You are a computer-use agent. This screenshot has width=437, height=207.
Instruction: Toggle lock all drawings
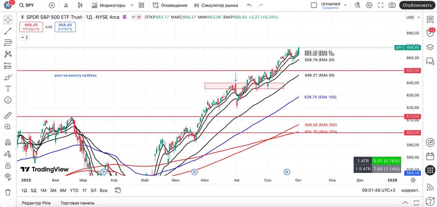pos(8,165)
